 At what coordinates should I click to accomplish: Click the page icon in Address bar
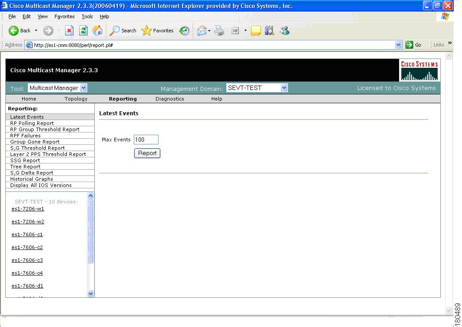point(29,45)
